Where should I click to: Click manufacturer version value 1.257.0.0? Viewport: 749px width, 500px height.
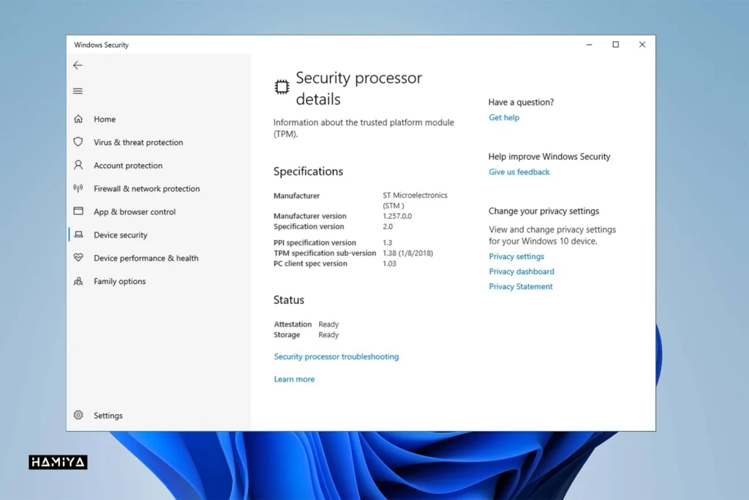point(397,216)
